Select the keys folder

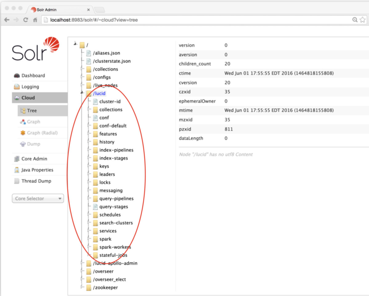104,166
